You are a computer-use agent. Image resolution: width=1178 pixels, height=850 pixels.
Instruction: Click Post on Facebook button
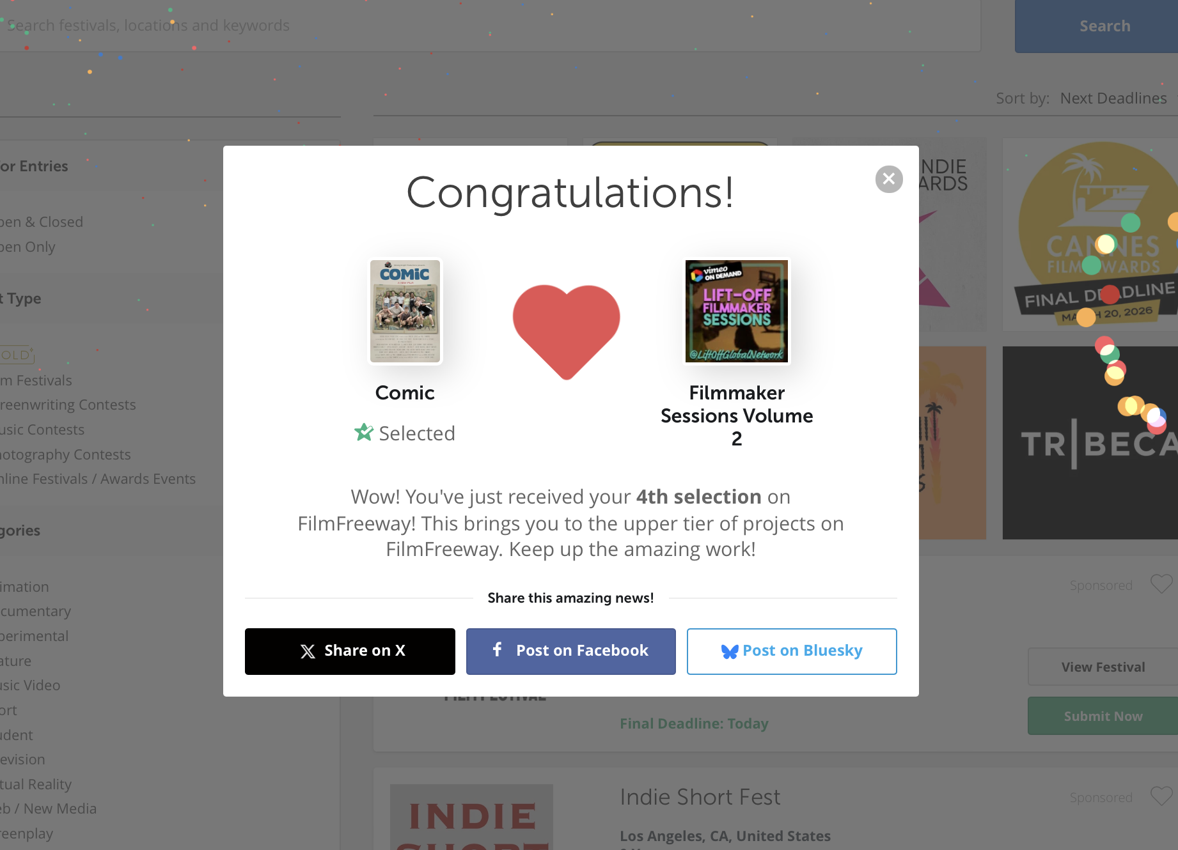pyautogui.click(x=570, y=651)
